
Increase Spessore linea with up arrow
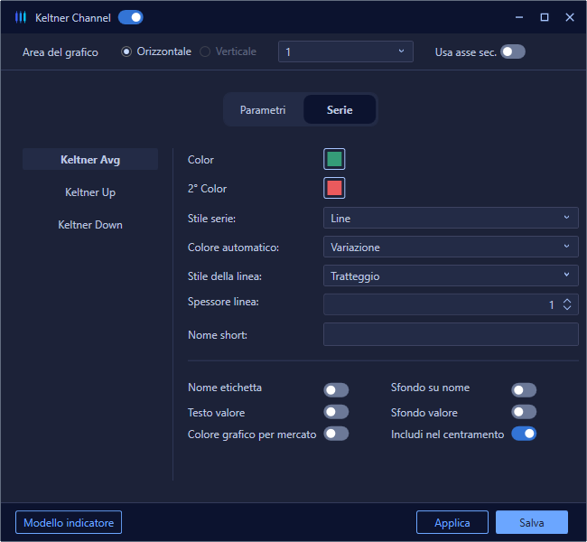tap(567, 301)
